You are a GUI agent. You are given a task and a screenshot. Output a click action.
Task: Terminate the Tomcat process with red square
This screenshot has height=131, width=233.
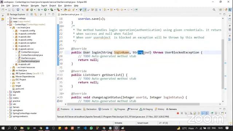[178, 113]
